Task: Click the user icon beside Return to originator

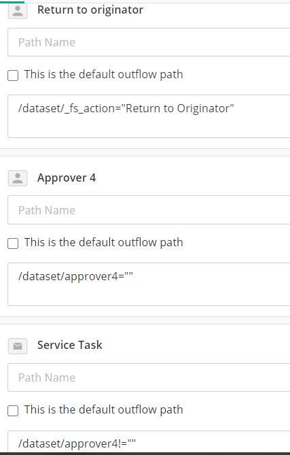Action: click(x=18, y=11)
